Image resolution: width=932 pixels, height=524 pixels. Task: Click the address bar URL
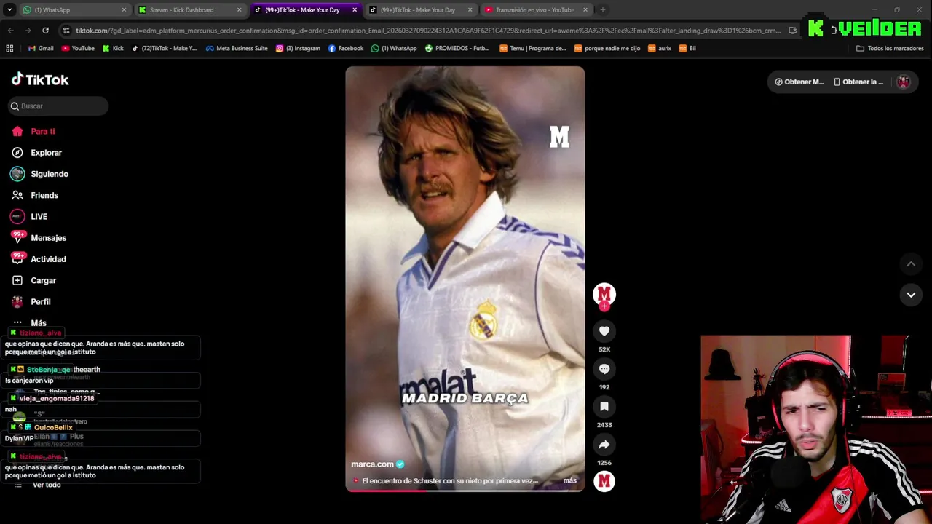click(x=427, y=31)
